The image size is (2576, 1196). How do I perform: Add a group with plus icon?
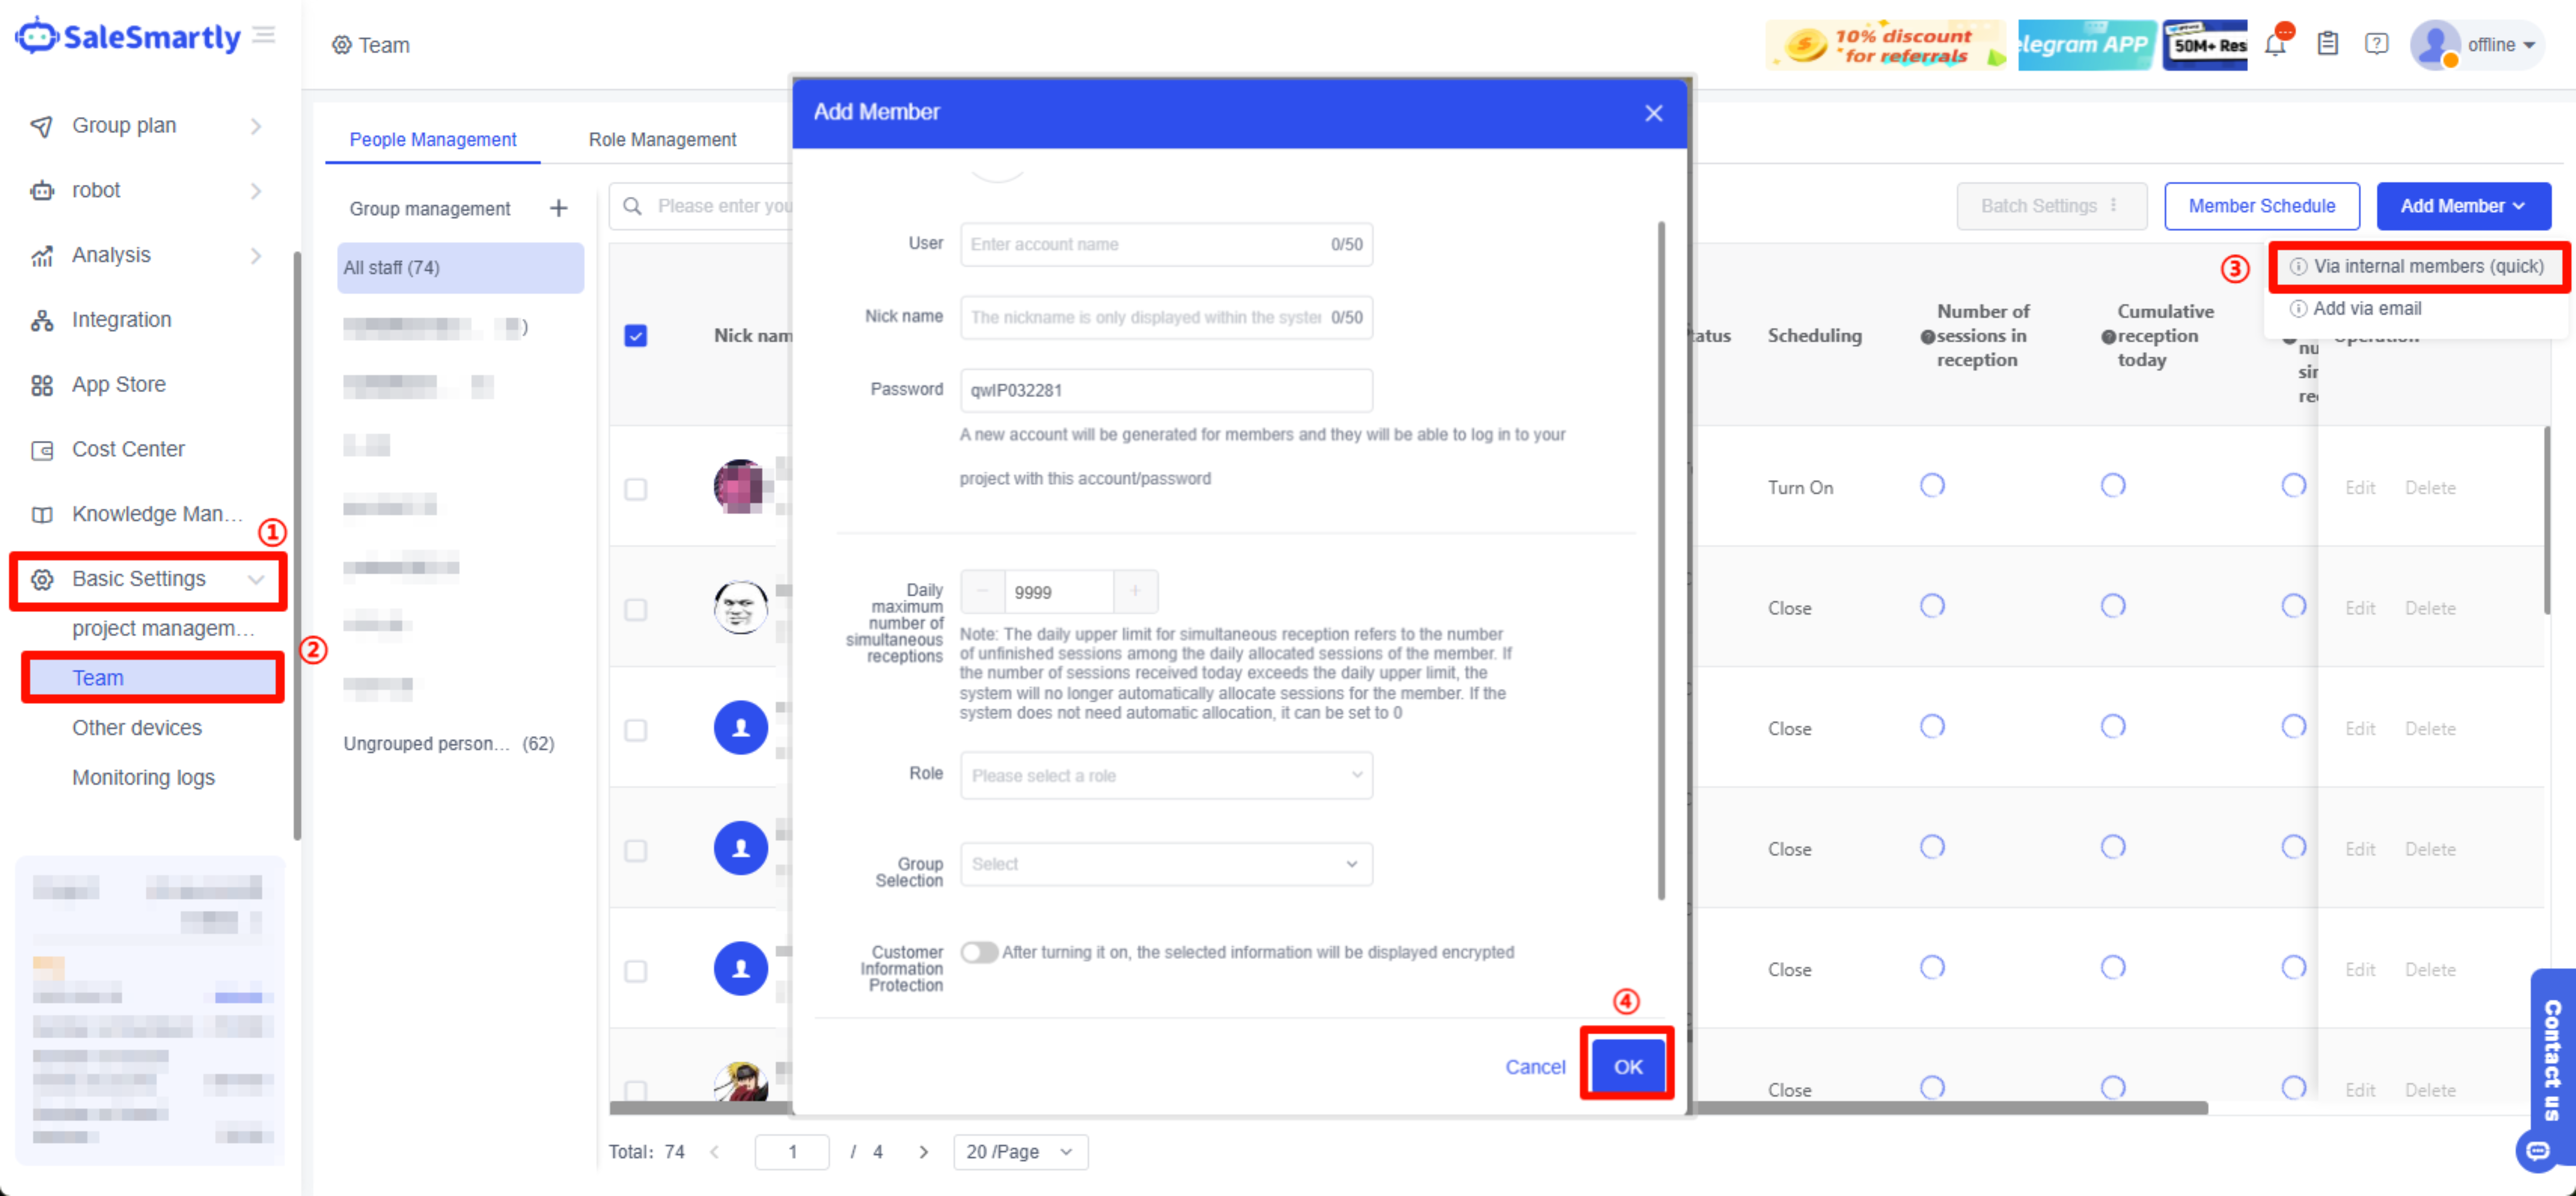click(x=559, y=208)
